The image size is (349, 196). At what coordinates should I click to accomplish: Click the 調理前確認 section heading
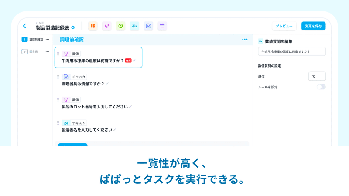point(72,40)
